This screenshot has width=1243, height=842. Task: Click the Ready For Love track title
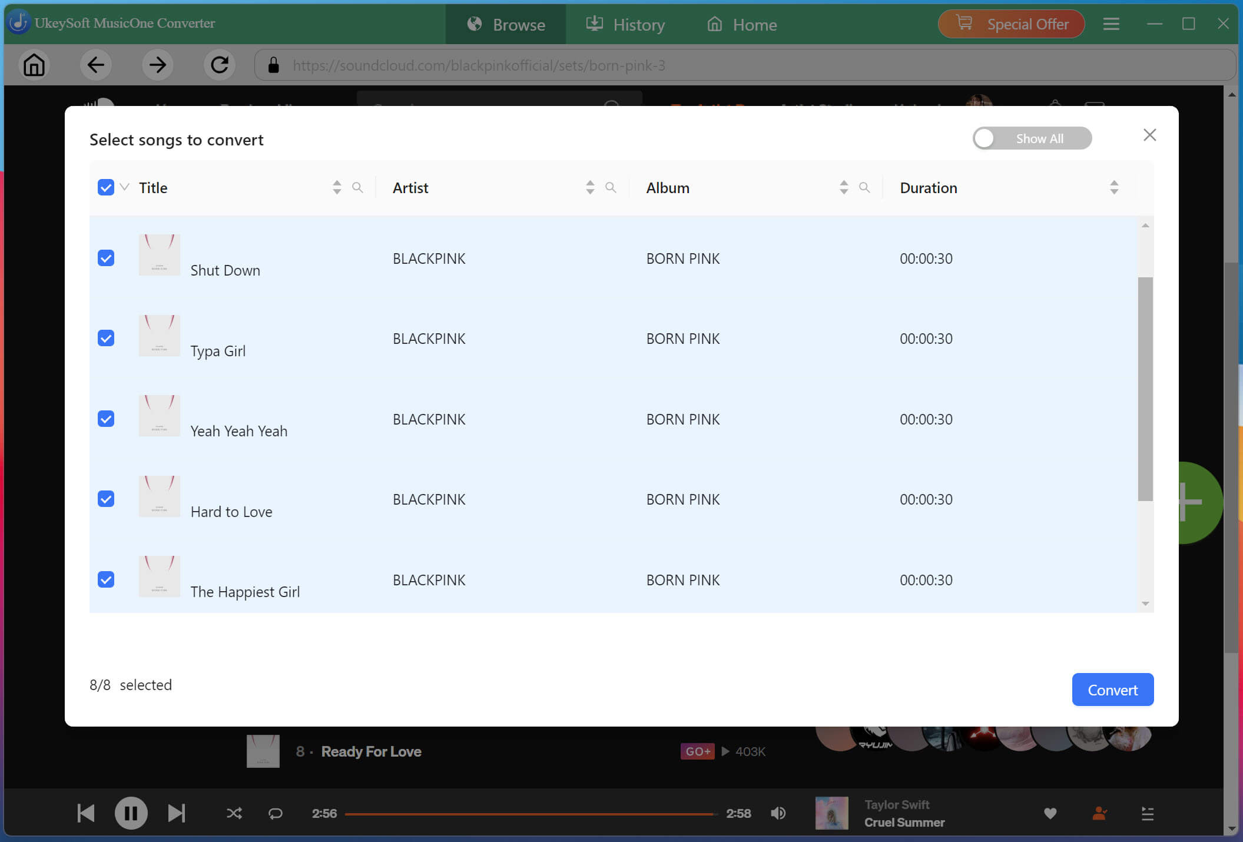(x=371, y=752)
